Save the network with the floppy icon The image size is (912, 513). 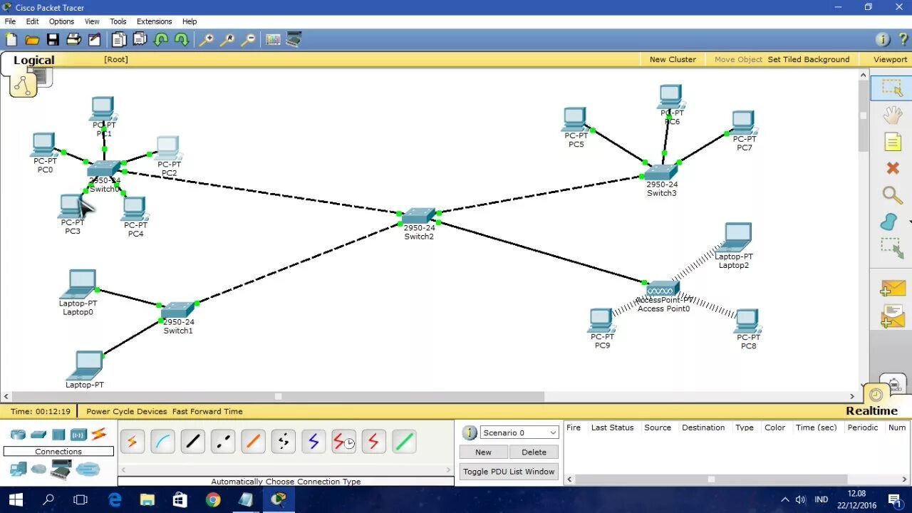coord(53,40)
